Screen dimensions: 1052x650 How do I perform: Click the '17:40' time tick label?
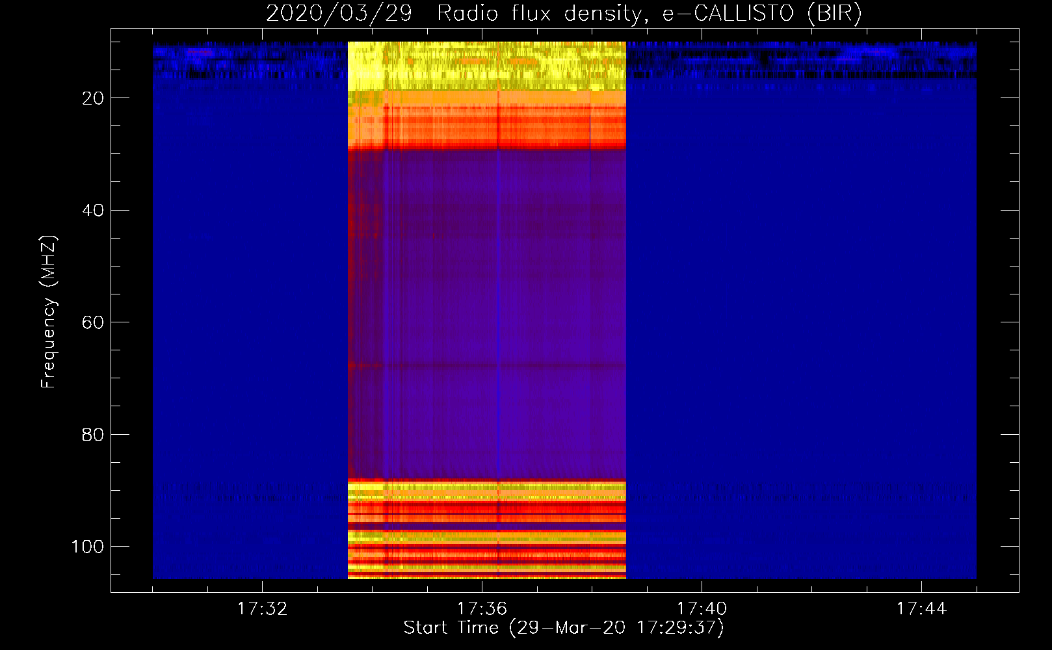coord(702,608)
